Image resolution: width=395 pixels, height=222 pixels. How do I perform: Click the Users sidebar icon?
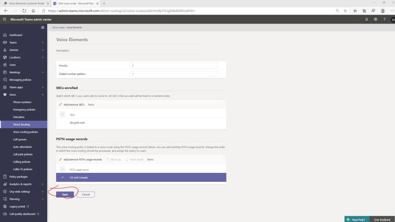(x=5, y=65)
